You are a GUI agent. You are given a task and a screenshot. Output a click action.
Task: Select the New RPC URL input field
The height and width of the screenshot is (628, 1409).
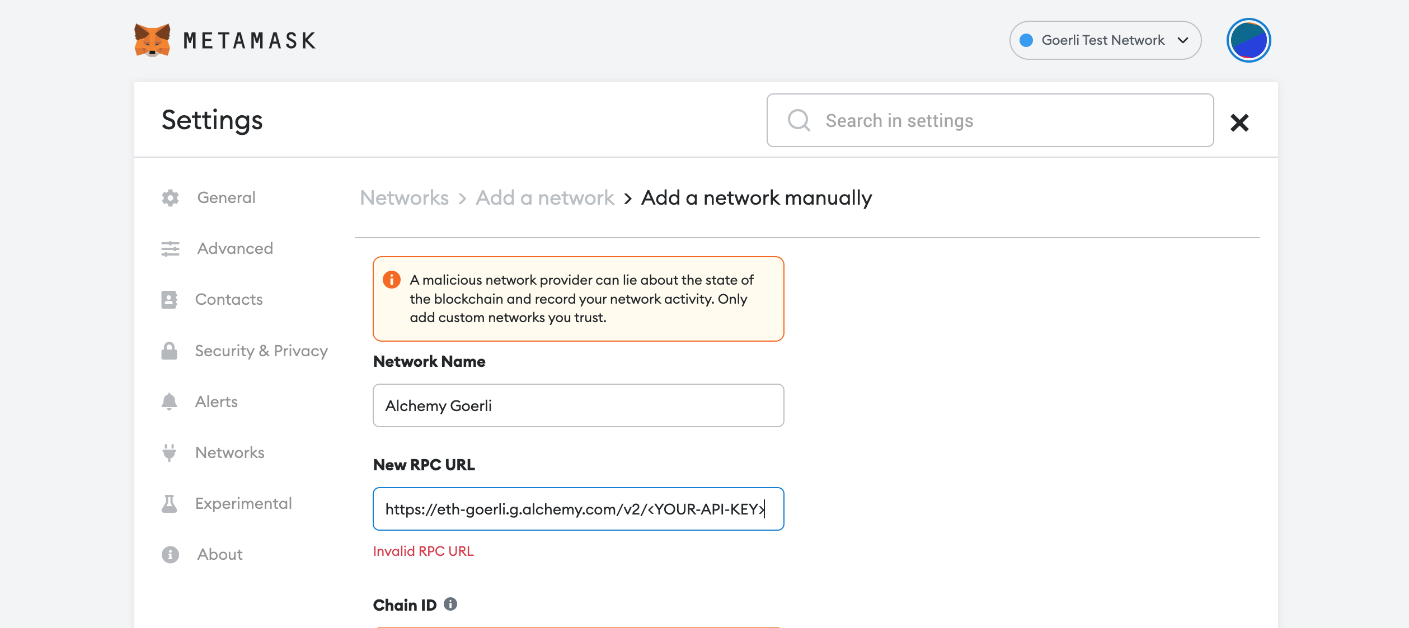(x=579, y=508)
